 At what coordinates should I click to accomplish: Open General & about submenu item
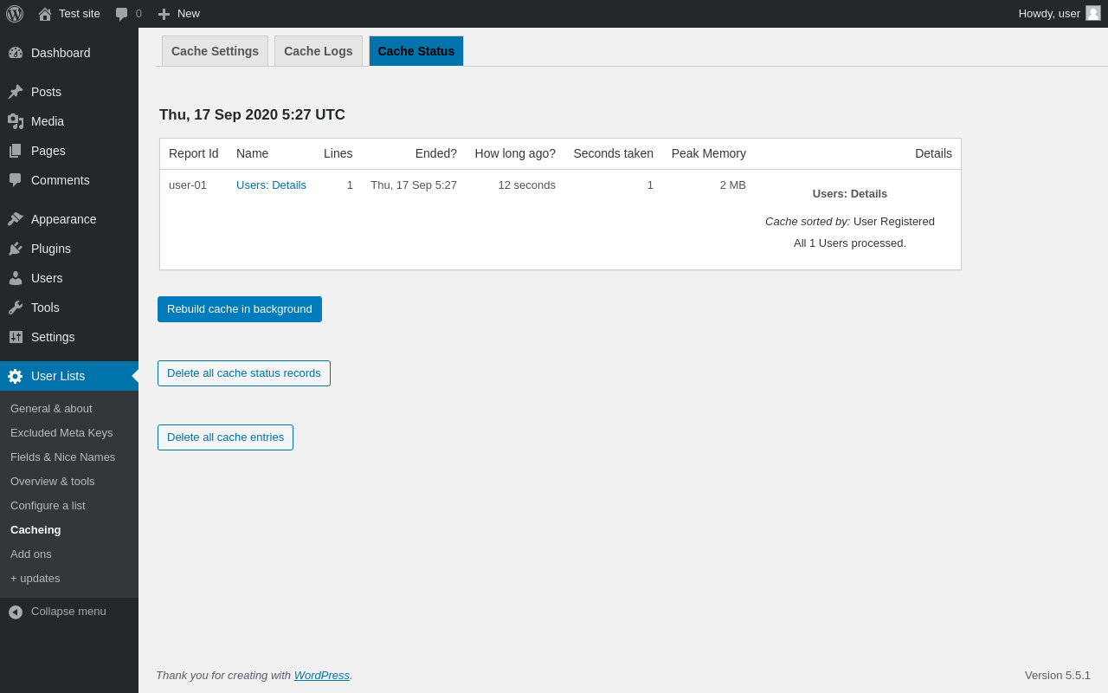[51, 409]
